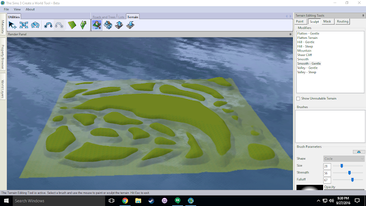Screen dimensions: 366x206
Task: Enable Show Unroutable Terrain checkbox
Action: (x=299, y=98)
